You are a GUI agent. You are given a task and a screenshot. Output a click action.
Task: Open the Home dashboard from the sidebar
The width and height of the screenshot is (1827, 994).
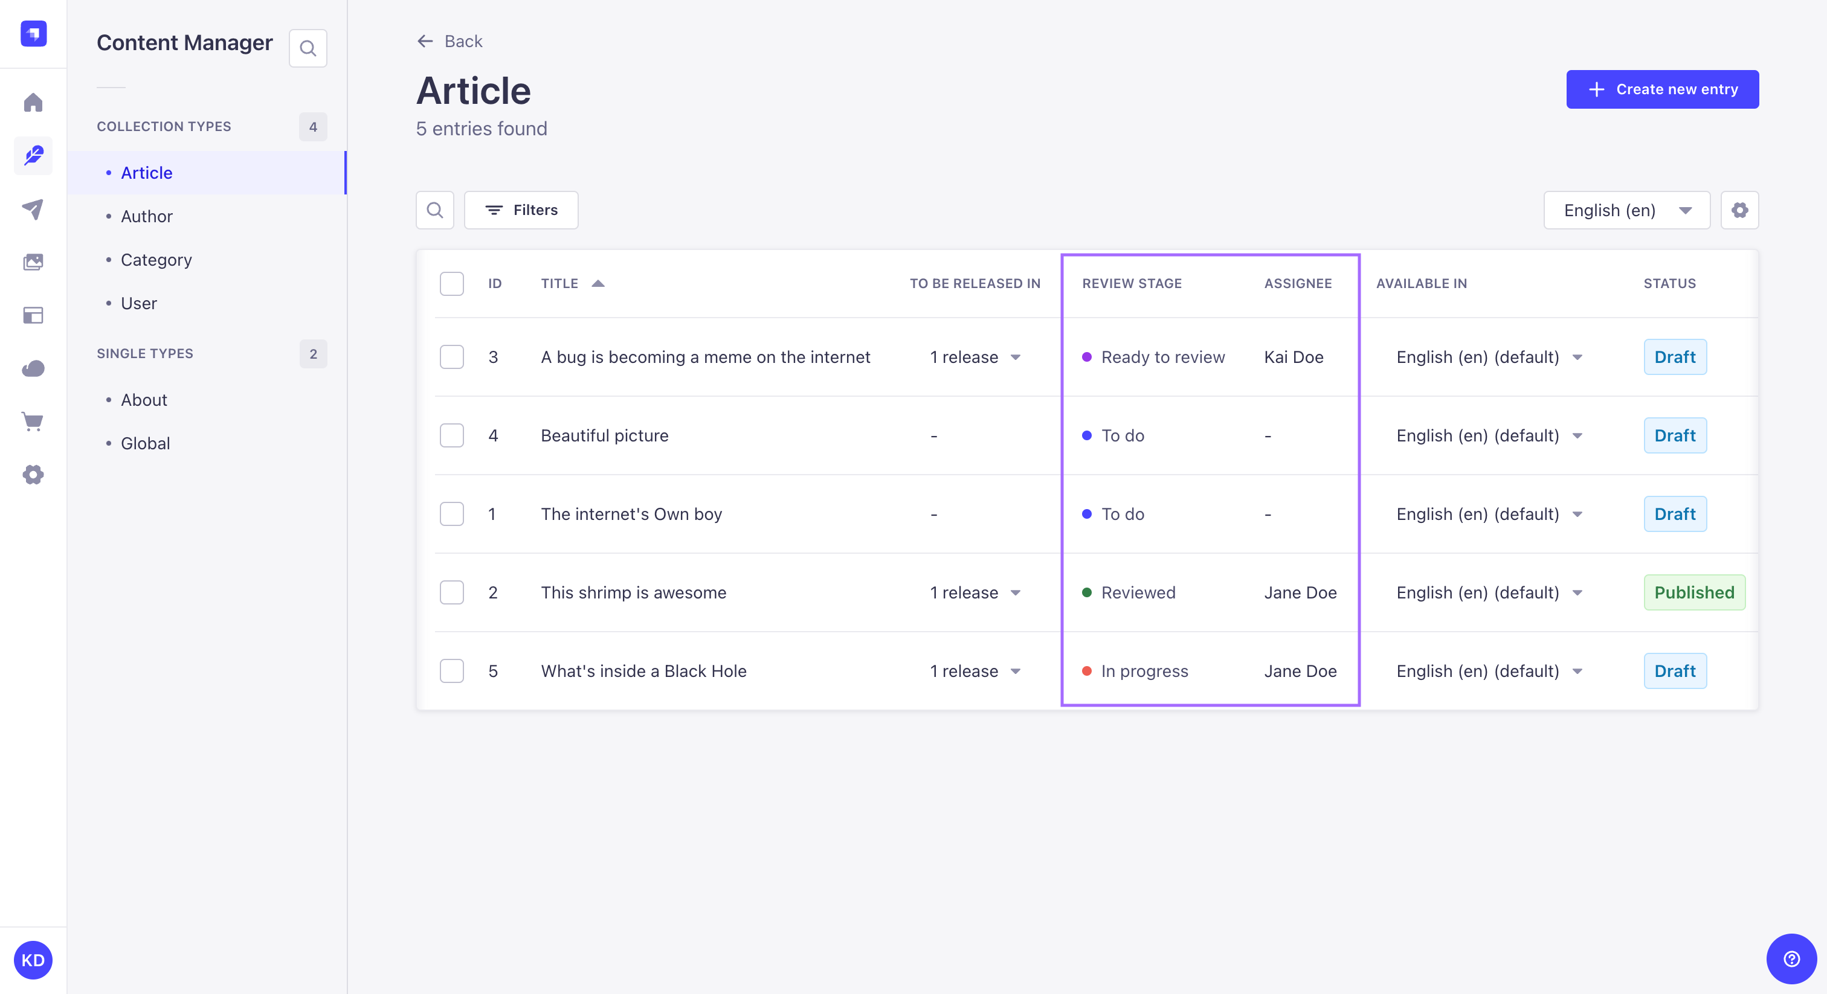[33, 103]
